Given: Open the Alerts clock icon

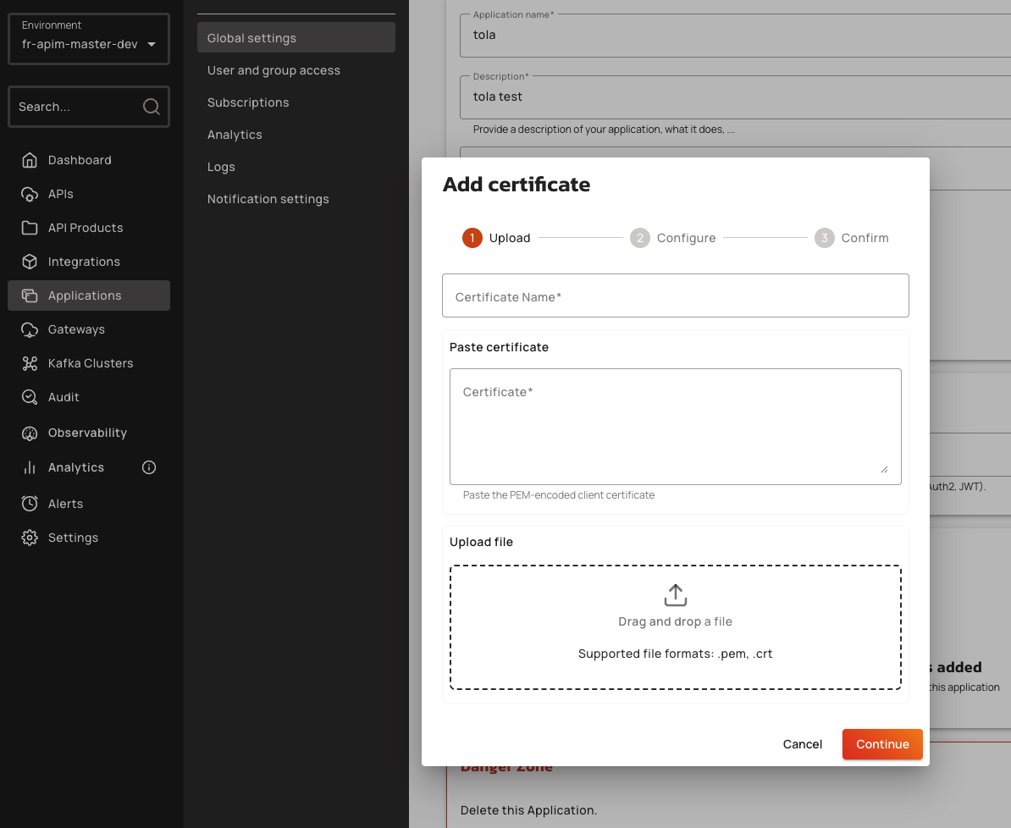Looking at the screenshot, I should point(30,504).
